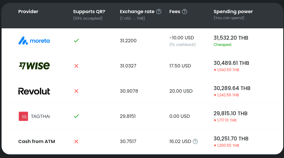
Task: Click the Wise logo
Action: tap(34, 66)
